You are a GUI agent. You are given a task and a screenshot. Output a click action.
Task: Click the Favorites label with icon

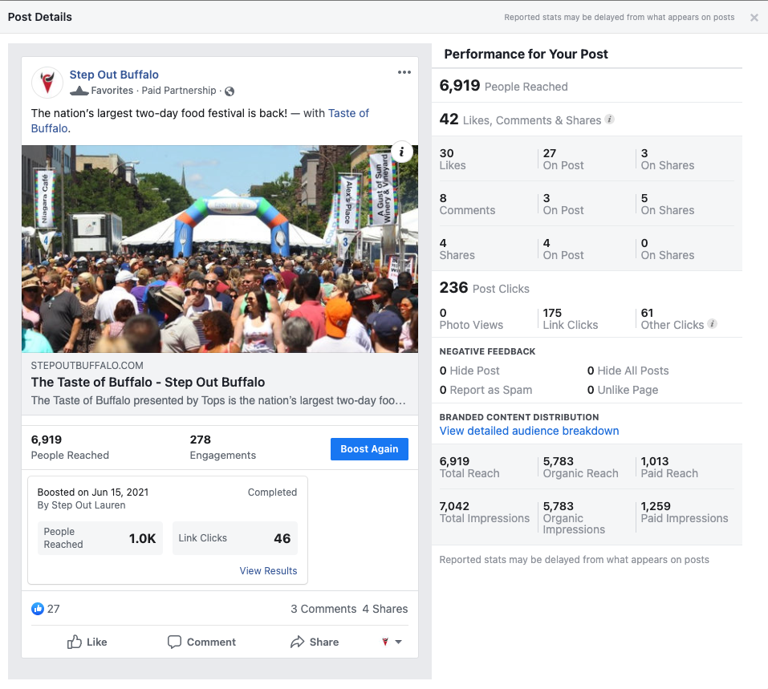(101, 91)
